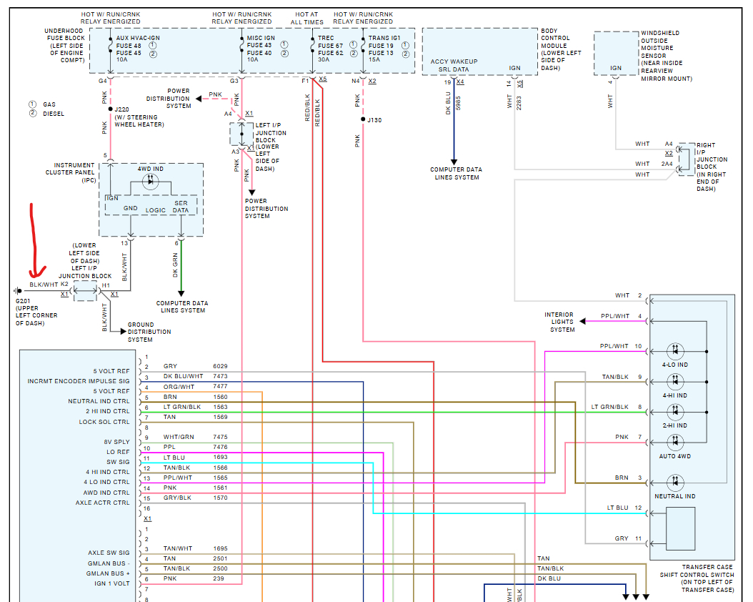Click the Body Control Module label
Image resolution: width=753 pixels, height=602 pixels.
point(561,49)
